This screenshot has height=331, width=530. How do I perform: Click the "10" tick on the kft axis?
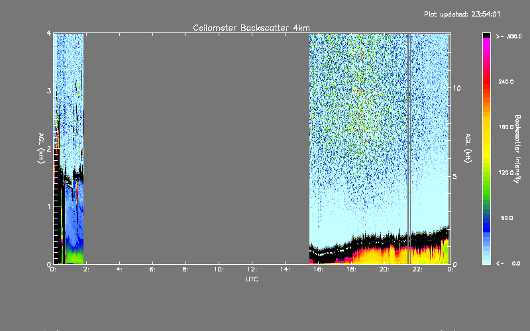456,88
